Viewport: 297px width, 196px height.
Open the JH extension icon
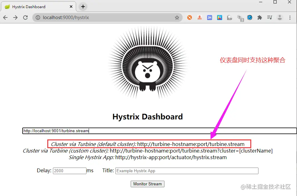tap(210, 18)
